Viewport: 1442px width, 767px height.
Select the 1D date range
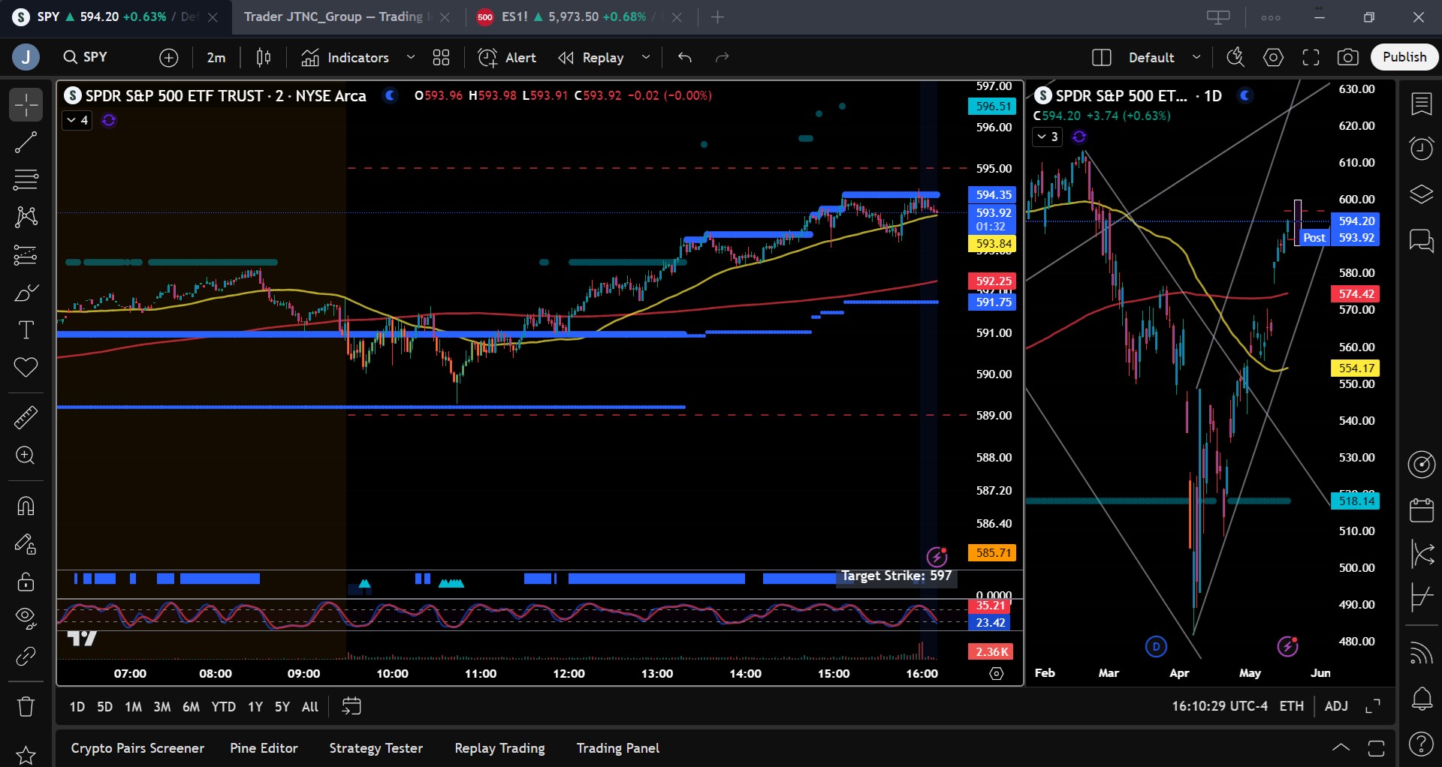(x=77, y=707)
